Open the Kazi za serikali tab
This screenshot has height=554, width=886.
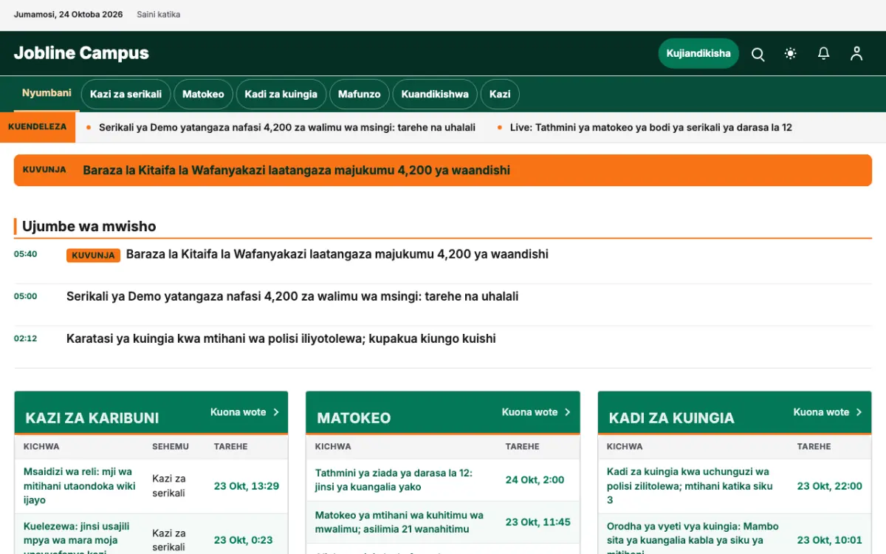pyautogui.click(x=126, y=95)
